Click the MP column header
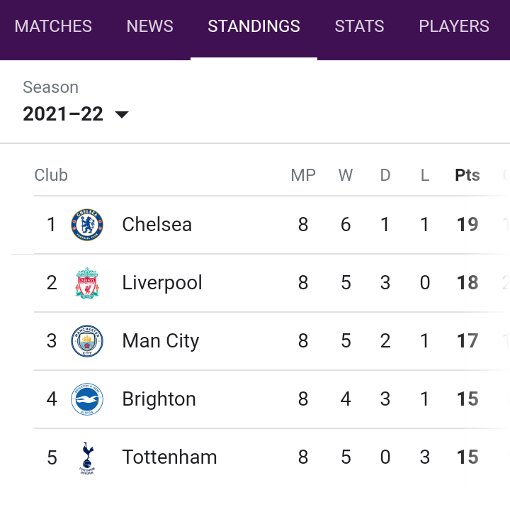The height and width of the screenshot is (512, 510). [x=303, y=175]
